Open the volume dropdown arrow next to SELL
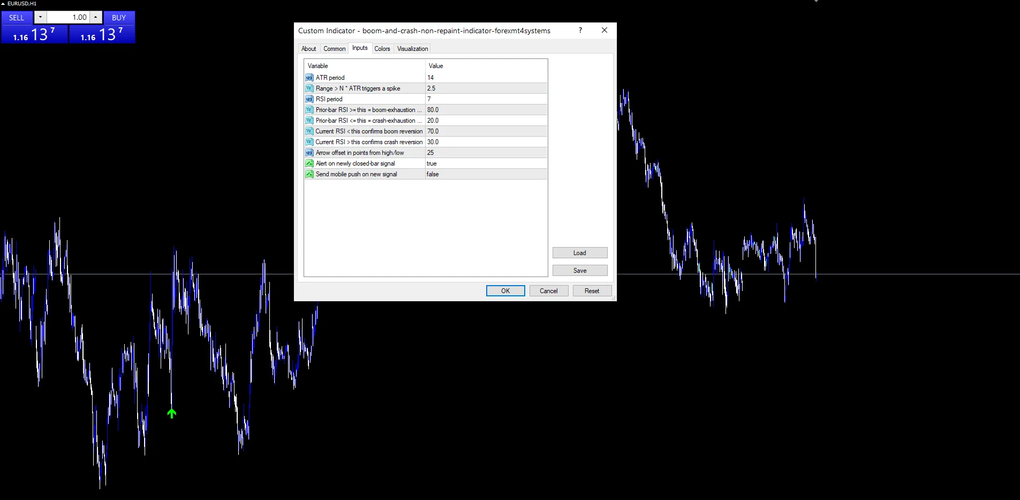 [x=40, y=17]
